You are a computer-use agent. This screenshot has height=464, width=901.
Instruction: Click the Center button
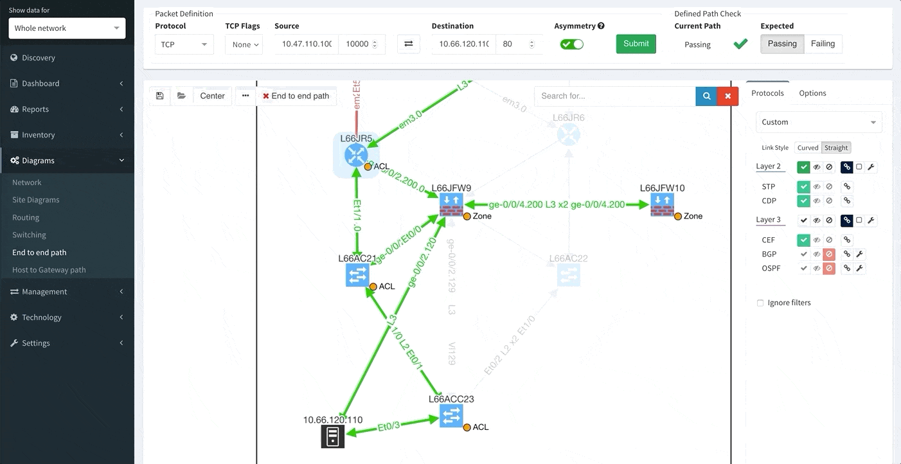coord(212,96)
